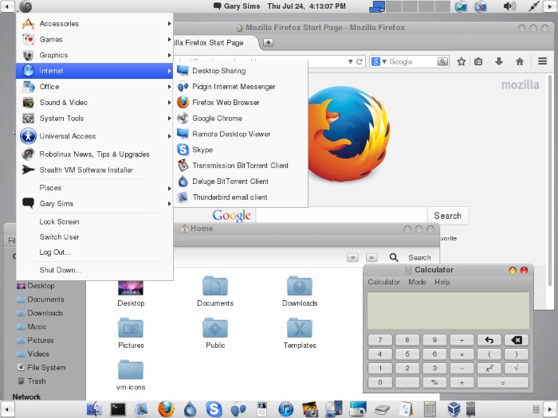Expand the System Tools category
Image resolution: width=558 pixels, height=418 pixels.
tap(95, 118)
